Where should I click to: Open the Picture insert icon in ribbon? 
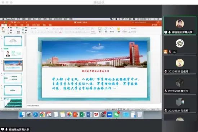(x=100, y=29)
